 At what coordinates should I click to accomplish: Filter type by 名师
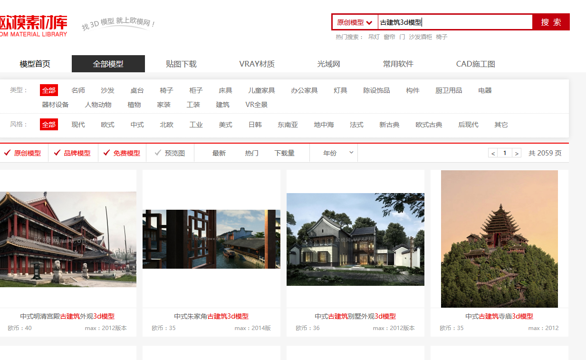78,90
